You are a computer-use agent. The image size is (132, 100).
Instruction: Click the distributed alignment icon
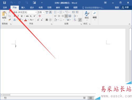(70, 16)
